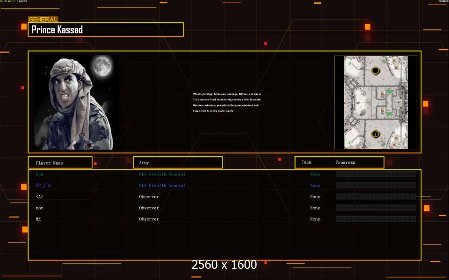Click lower green supply marker on minimap
449x280 pixels.
click(389, 114)
